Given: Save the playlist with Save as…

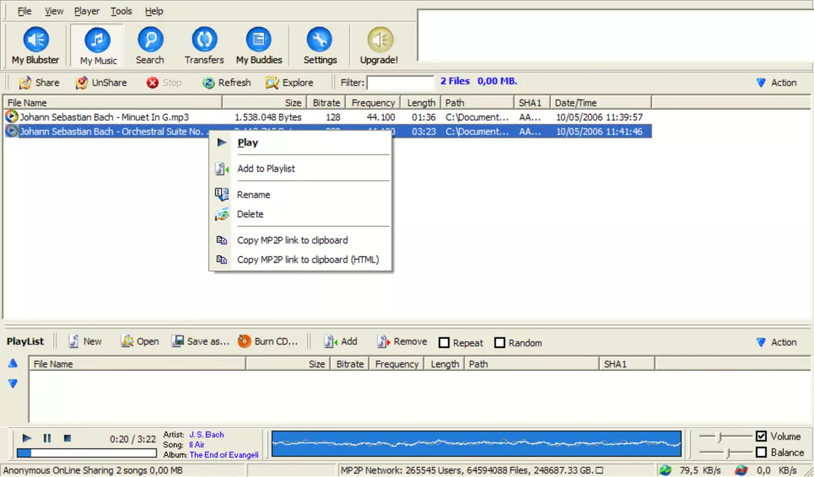Looking at the screenshot, I should tap(201, 342).
